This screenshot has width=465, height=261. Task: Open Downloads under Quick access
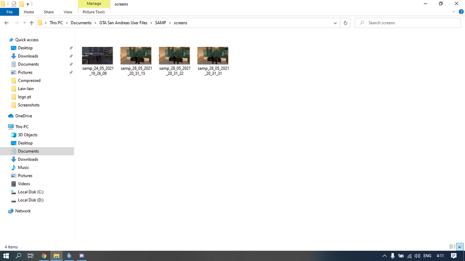pos(28,56)
